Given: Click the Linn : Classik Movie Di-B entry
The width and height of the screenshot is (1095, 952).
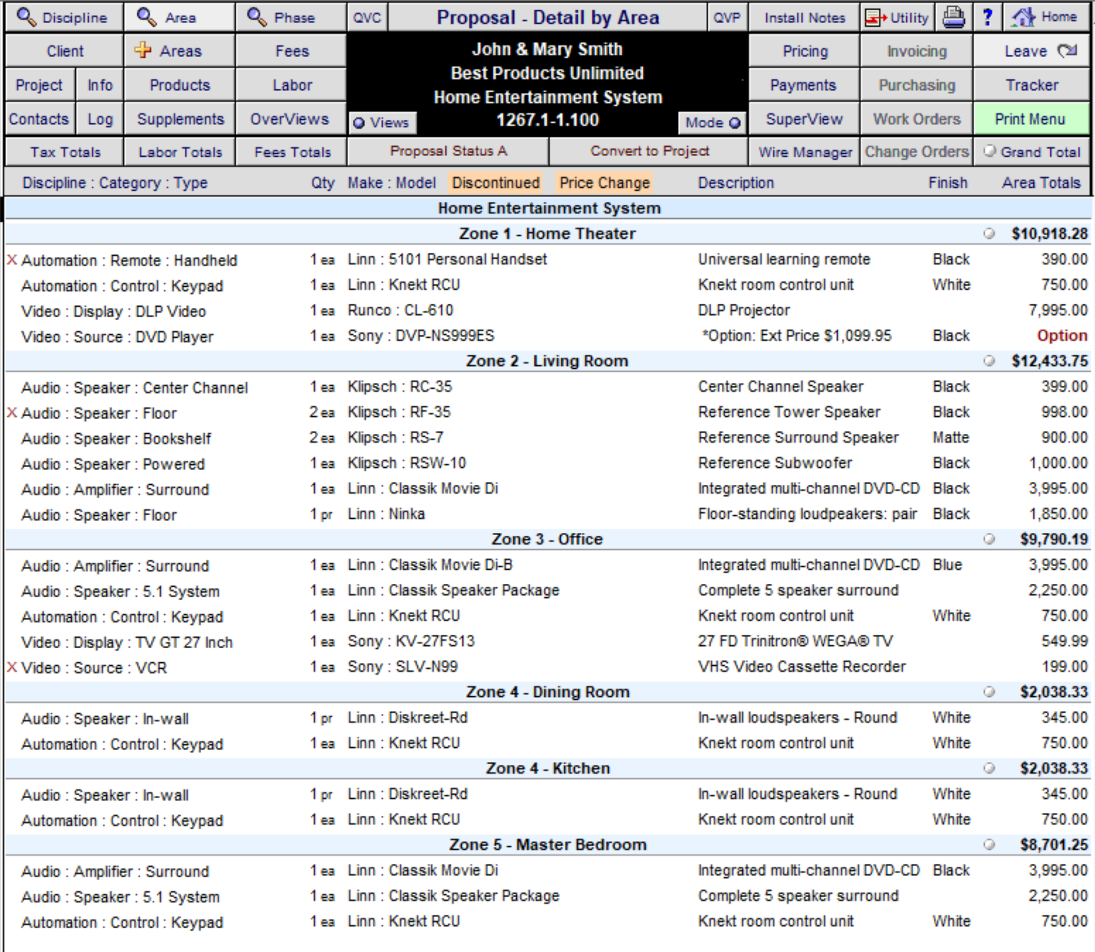Looking at the screenshot, I should (x=430, y=565).
